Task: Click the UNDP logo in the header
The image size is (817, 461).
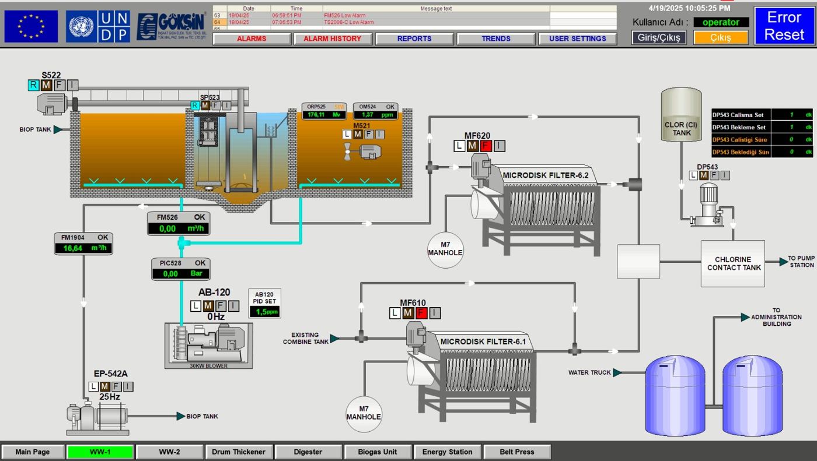Action: (x=98, y=26)
